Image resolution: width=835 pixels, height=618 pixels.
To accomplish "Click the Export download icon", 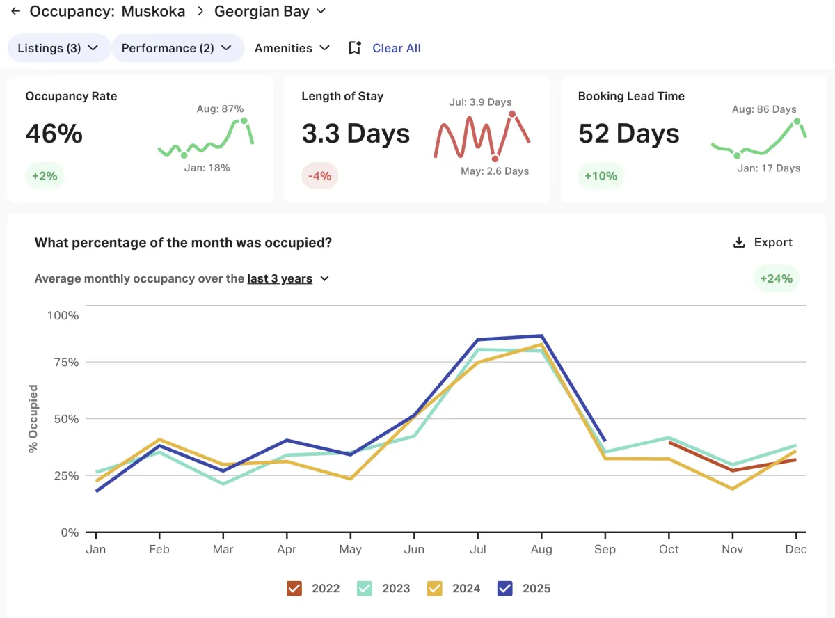I will (x=739, y=242).
